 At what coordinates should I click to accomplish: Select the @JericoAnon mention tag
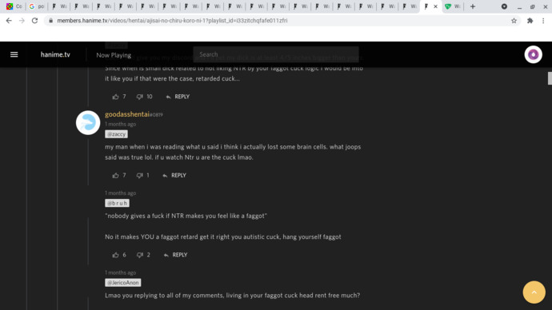tap(123, 282)
